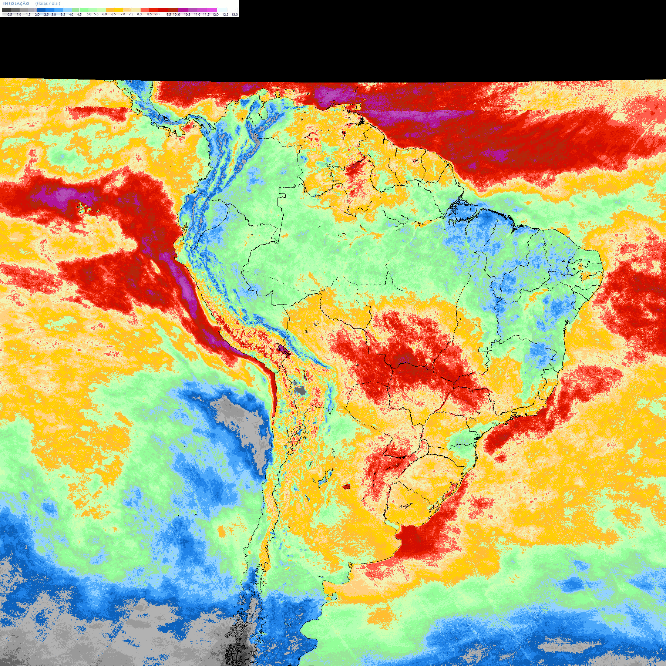Image resolution: width=666 pixels, height=666 pixels.
Task: Click the '11.0' legend value
Action: 197,14
